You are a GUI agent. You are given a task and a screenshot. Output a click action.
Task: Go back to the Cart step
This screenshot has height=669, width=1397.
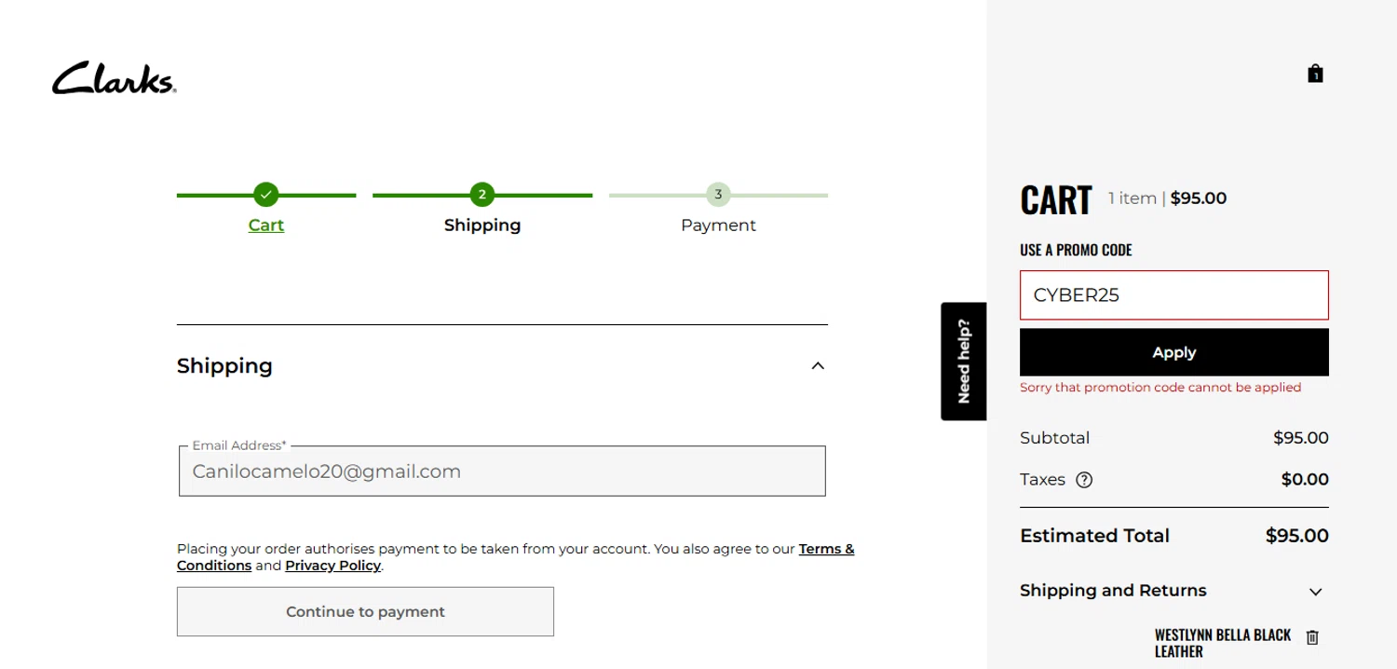(265, 225)
